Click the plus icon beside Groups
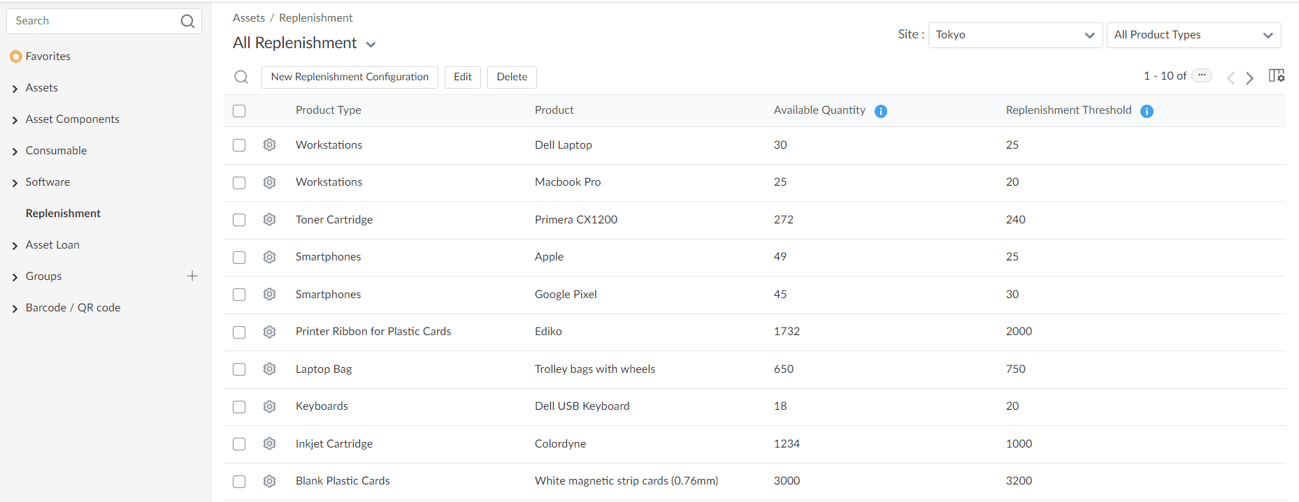The height and width of the screenshot is (502, 1299). 192,276
